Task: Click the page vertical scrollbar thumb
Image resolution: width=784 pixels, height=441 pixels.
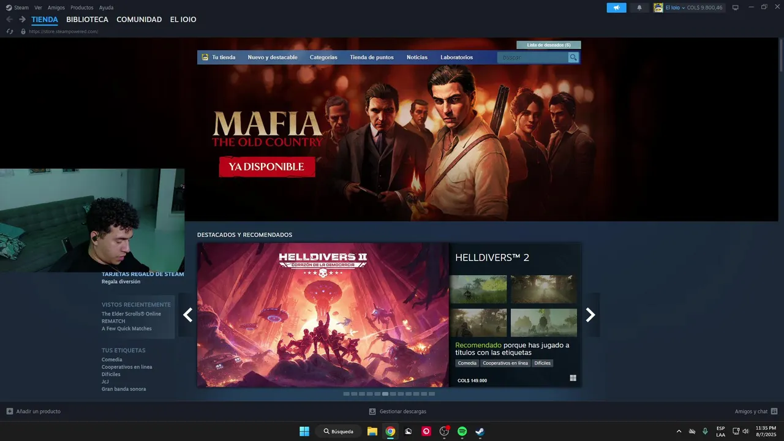Action: pyautogui.click(x=780, y=56)
